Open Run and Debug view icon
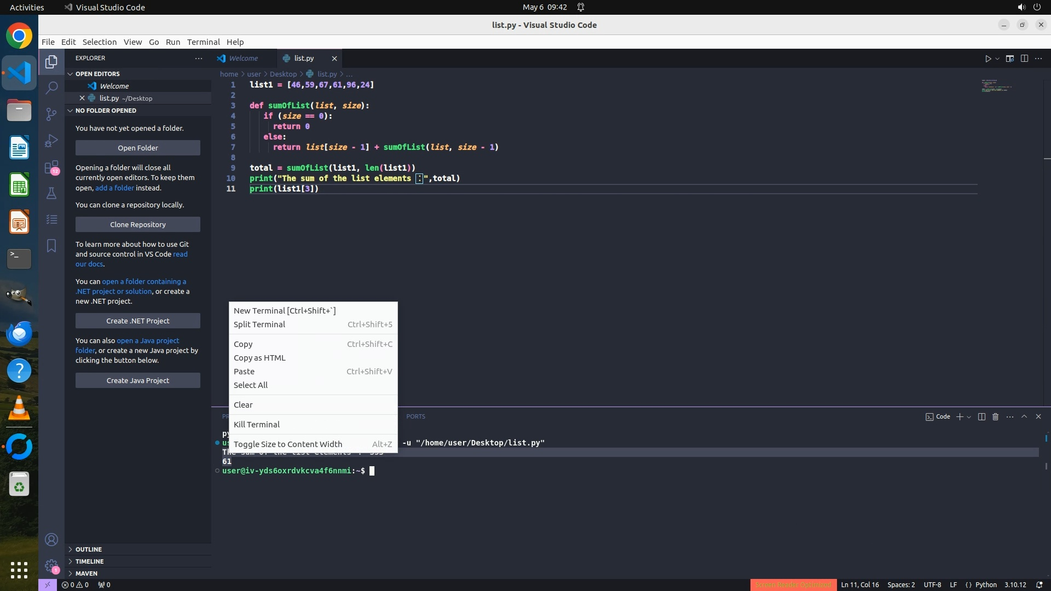 (x=51, y=141)
